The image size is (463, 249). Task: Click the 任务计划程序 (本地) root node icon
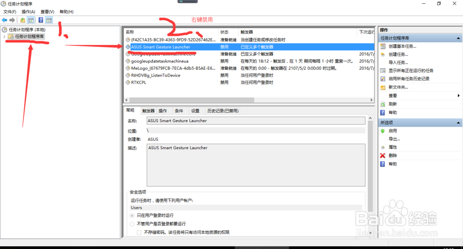5,30
